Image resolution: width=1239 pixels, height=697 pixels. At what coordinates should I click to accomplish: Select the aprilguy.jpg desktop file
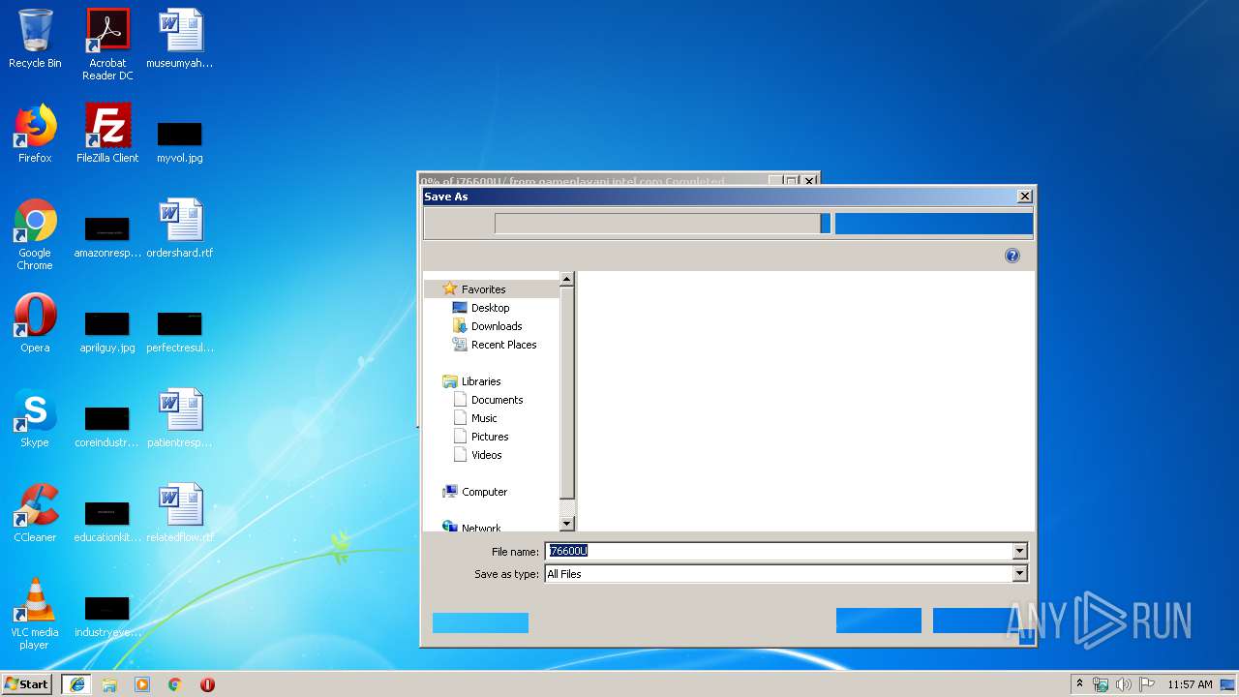[107, 331]
